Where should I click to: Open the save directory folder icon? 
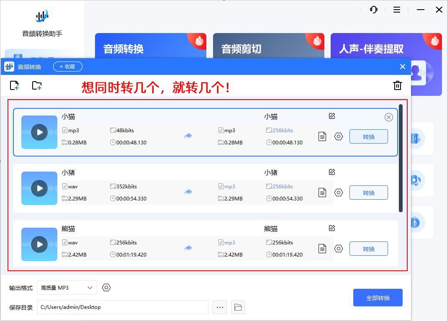coord(238,307)
